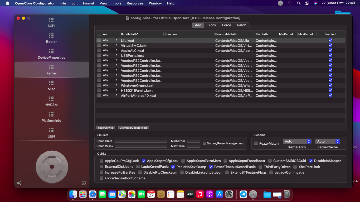Open the Music app from the Dock

200,194
